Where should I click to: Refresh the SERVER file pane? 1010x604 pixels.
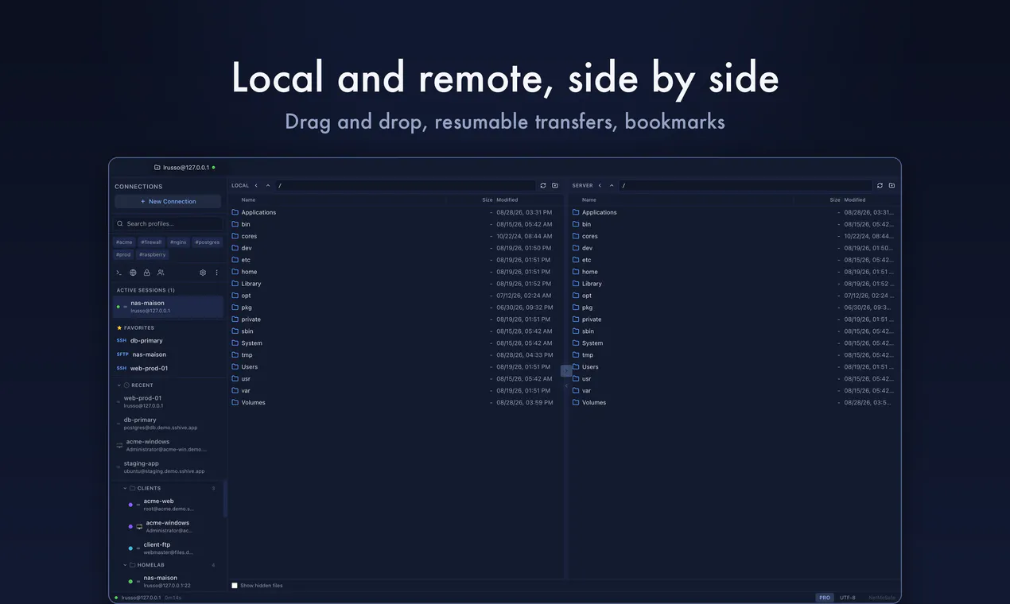point(880,185)
